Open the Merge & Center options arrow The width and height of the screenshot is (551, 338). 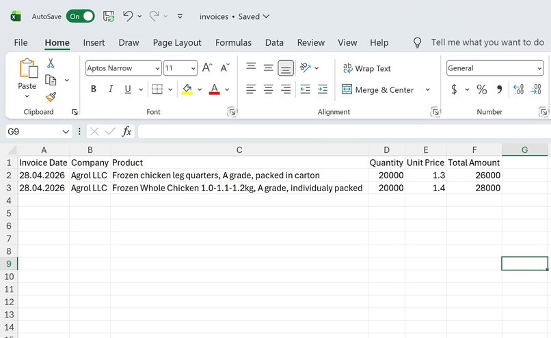pos(428,90)
